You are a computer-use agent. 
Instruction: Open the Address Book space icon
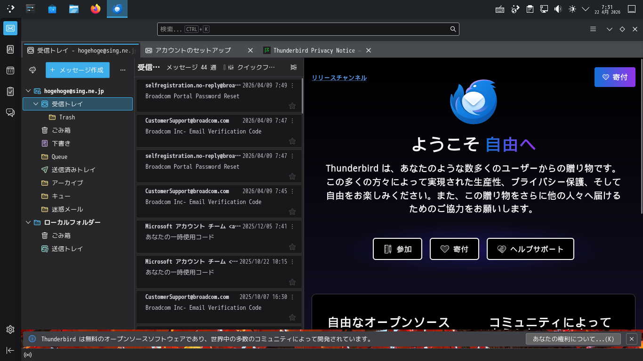(10, 49)
